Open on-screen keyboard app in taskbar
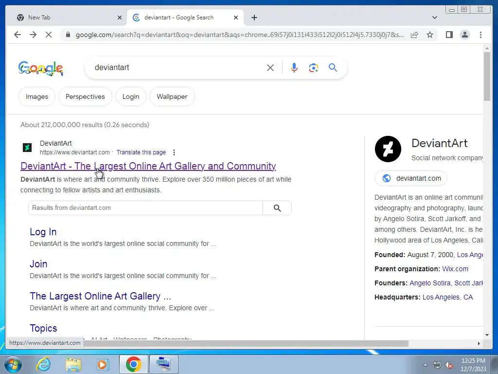498x374 pixels. 163,364
